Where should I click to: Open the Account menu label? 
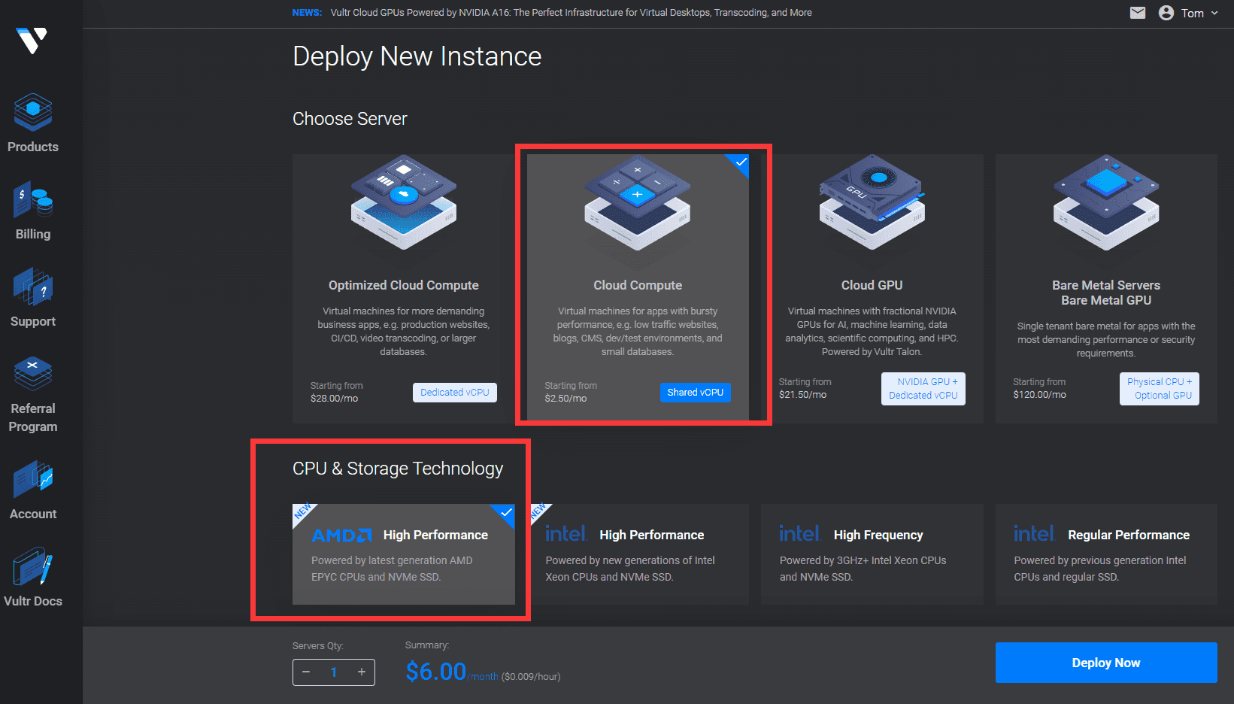(x=33, y=514)
